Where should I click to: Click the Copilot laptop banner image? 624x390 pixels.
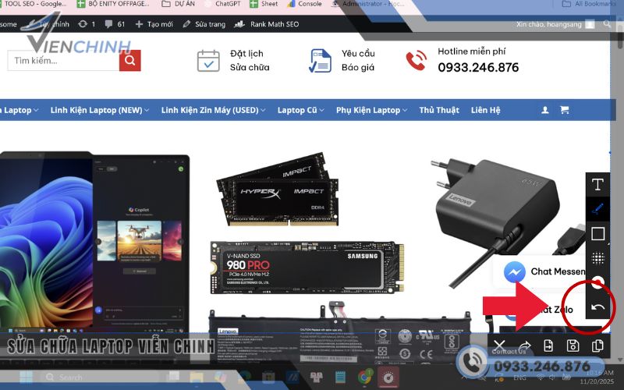click(94, 243)
